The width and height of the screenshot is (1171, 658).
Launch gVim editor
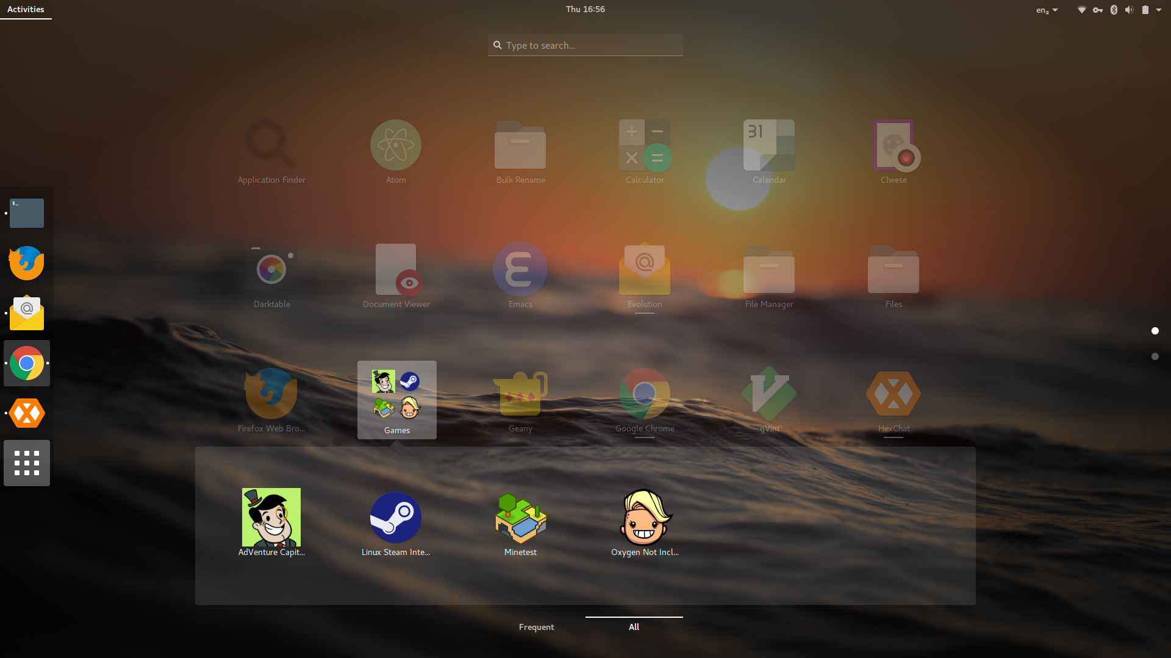pyautogui.click(x=769, y=401)
